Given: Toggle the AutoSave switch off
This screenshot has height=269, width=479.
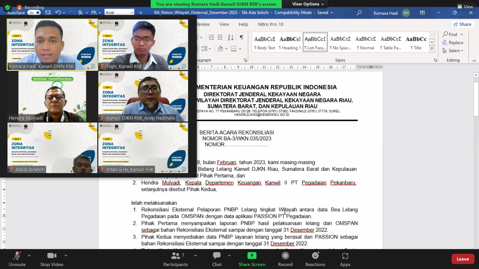Looking at the screenshot, I should coord(34,13).
